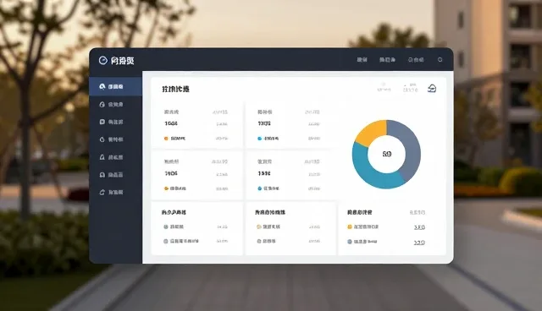The height and width of the screenshot is (311, 542).
Task: Click the cloud icon in the dashboard panel header
Action: [432, 89]
